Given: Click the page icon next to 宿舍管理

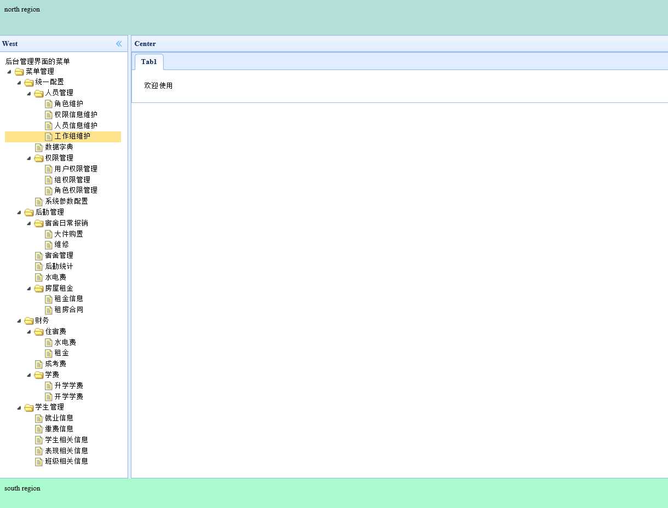Looking at the screenshot, I should pyautogui.click(x=38, y=256).
